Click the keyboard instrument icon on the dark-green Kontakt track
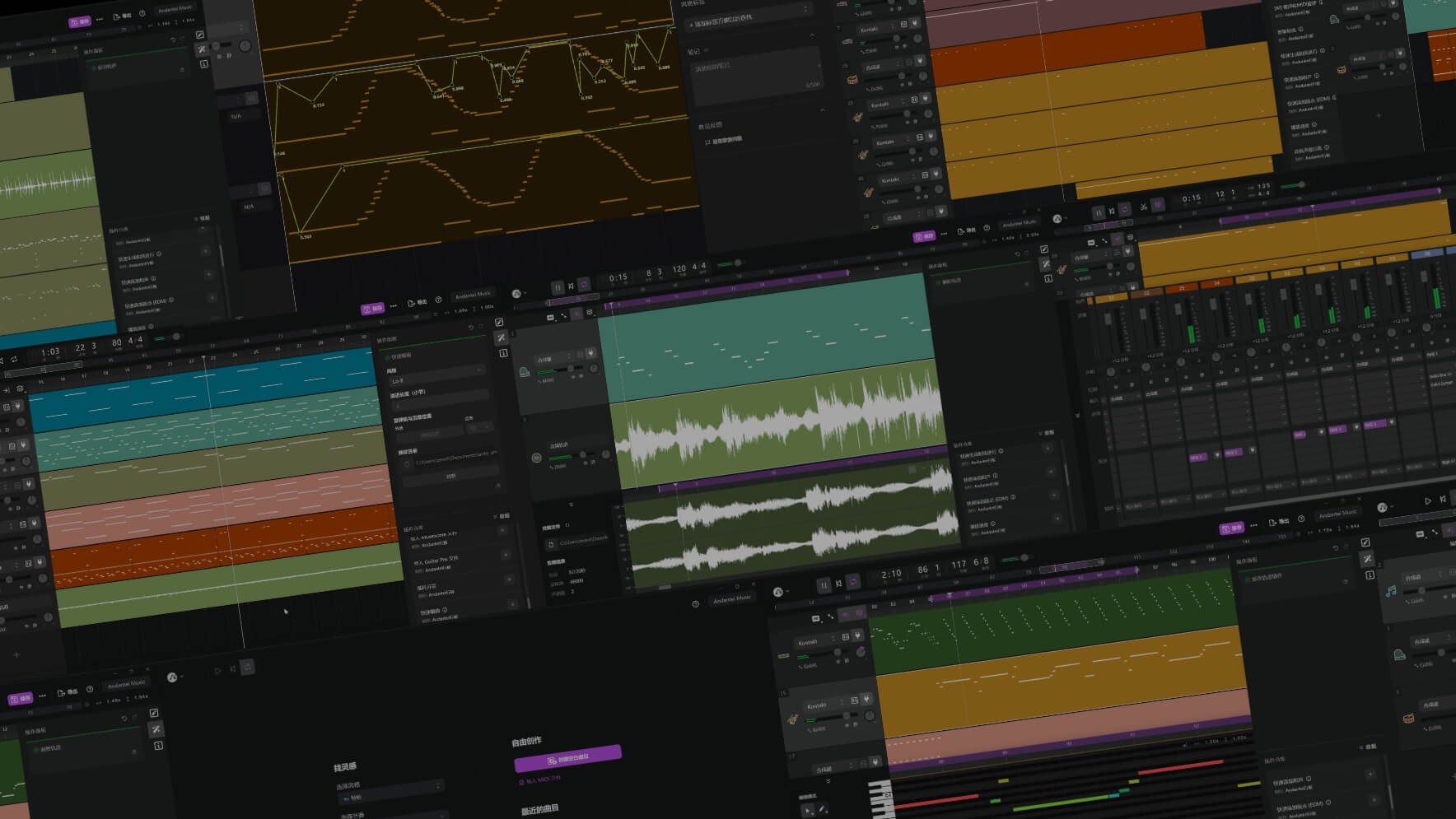 coord(783,656)
